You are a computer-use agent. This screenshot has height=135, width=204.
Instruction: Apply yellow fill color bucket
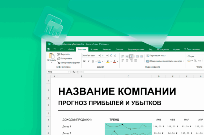click(x=108, y=61)
